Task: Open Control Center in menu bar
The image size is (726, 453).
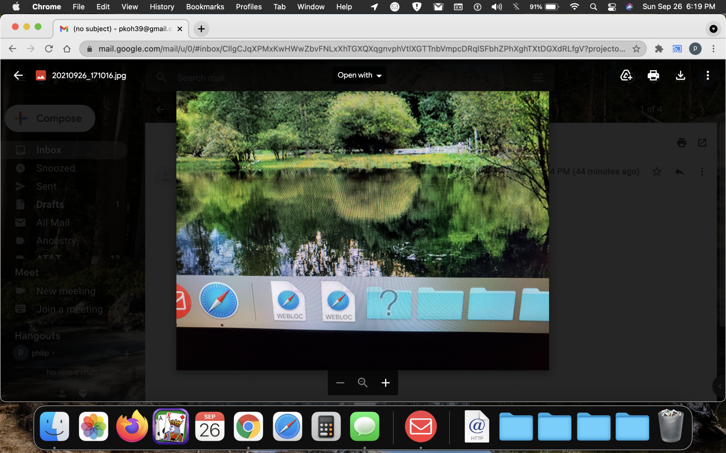Action: (612, 7)
